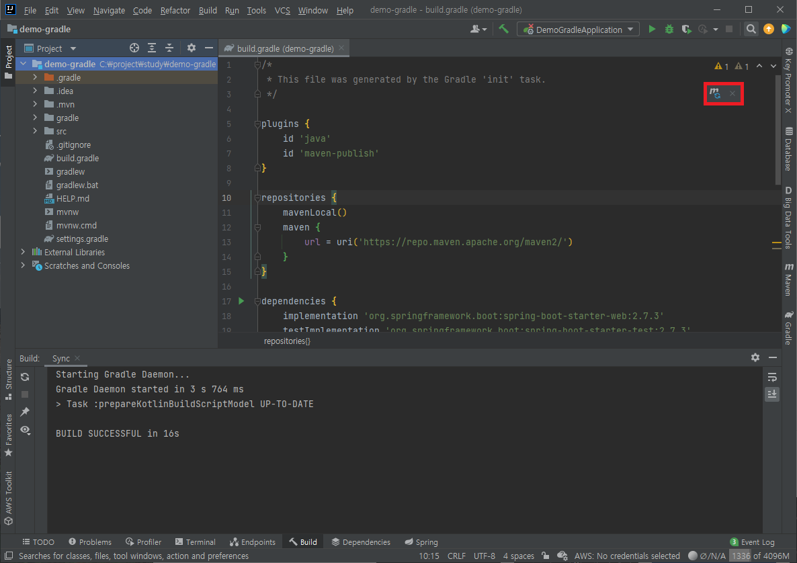Open the VCS menu

tap(282, 10)
